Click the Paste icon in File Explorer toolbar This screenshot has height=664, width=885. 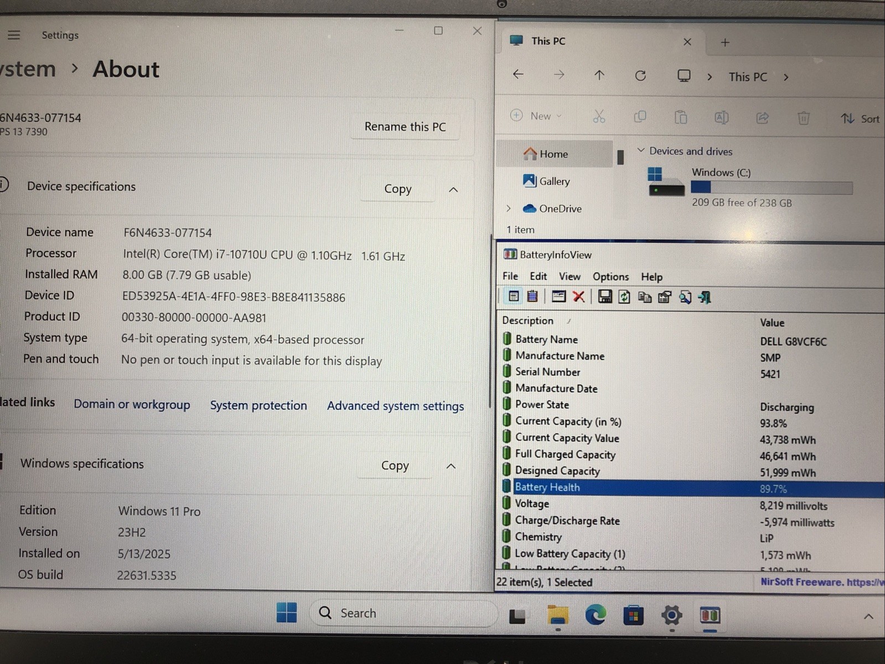681,117
